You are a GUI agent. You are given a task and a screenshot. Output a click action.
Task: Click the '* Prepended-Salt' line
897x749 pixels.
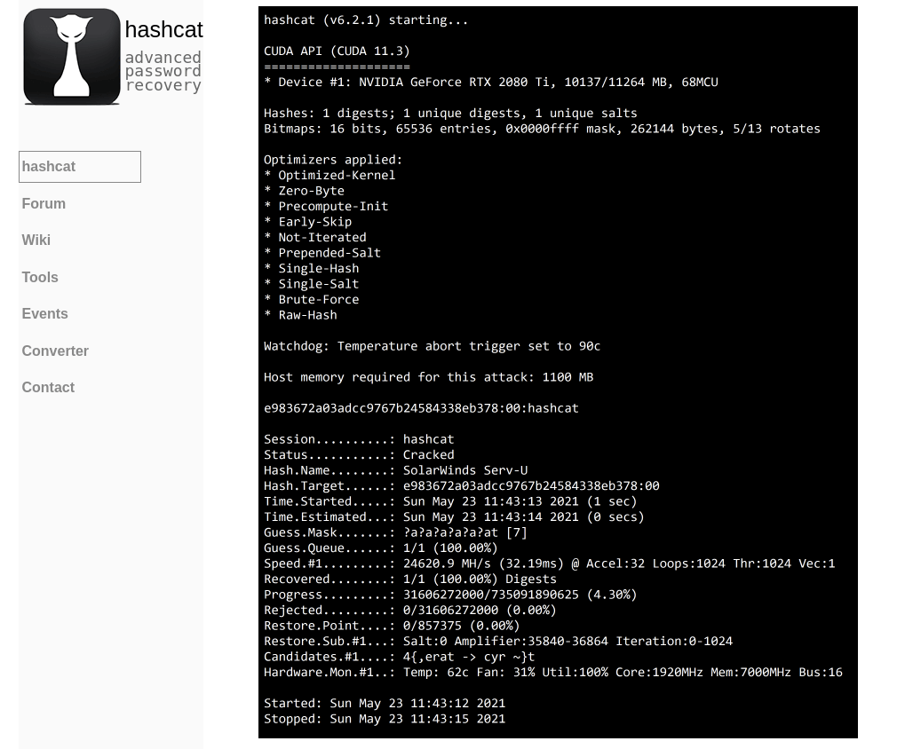pyautogui.click(x=322, y=253)
